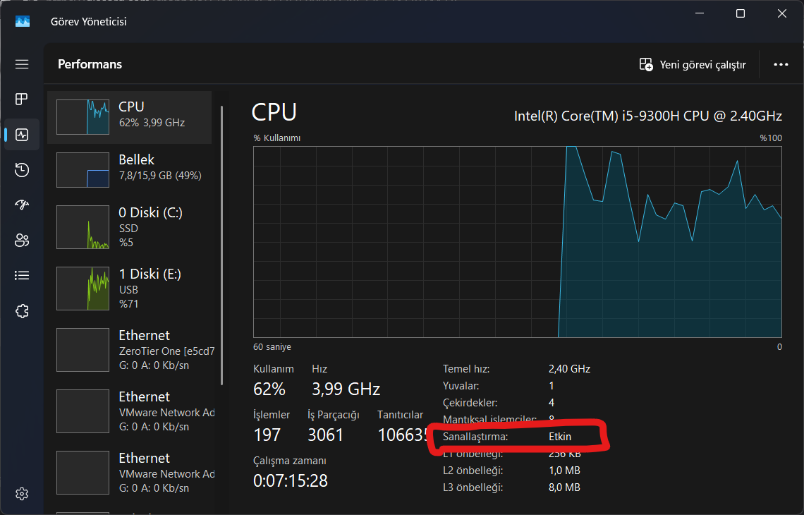Screen dimensions: 804x515
Task: Click the Yuvalar label
Action: pyautogui.click(x=461, y=386)
